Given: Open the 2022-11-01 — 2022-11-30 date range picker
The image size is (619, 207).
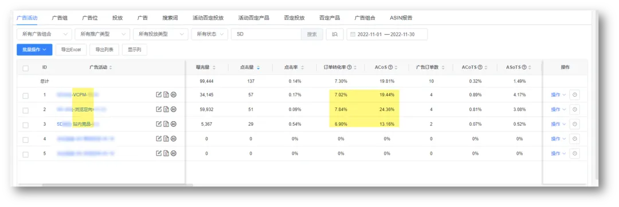Looking at the screenshot, I should 387,34.
